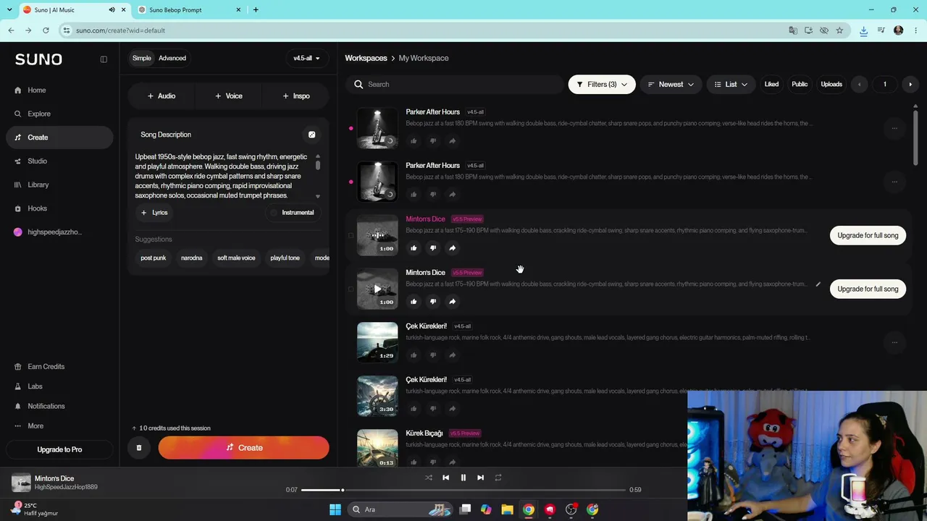Go back in the browser
Image resolution: width=927 pixels, height=521 pixels.
click(11, 30)
